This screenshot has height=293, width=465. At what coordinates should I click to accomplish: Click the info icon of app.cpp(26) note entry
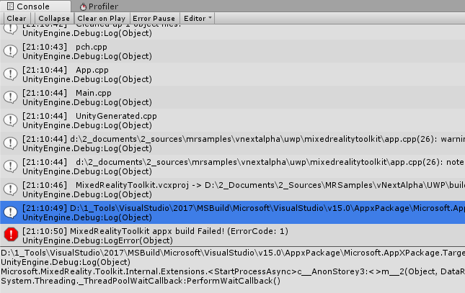[x=11, y=166]
